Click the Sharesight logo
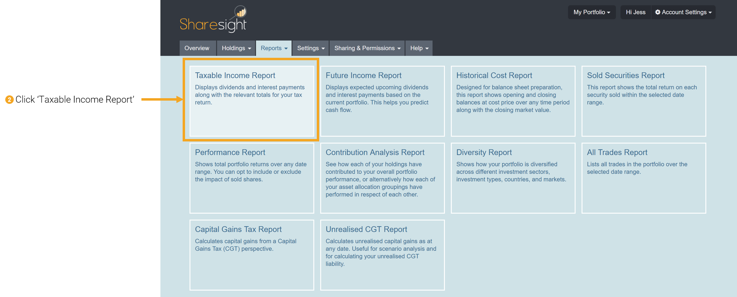Screen dimensions: 737x297 click(x=213, y=19)
